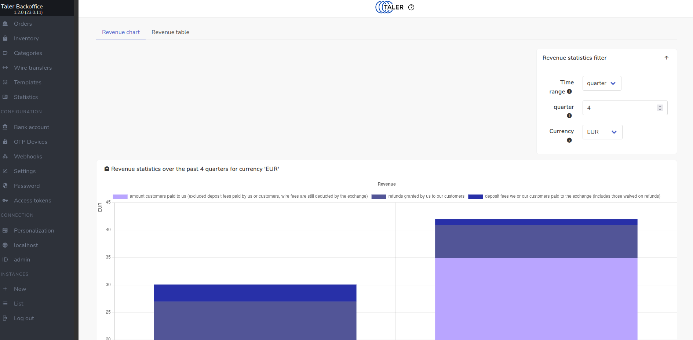This screenshot has width=693, height=340.
Task: Go to Wire transfers section
Action: (33, 68)
